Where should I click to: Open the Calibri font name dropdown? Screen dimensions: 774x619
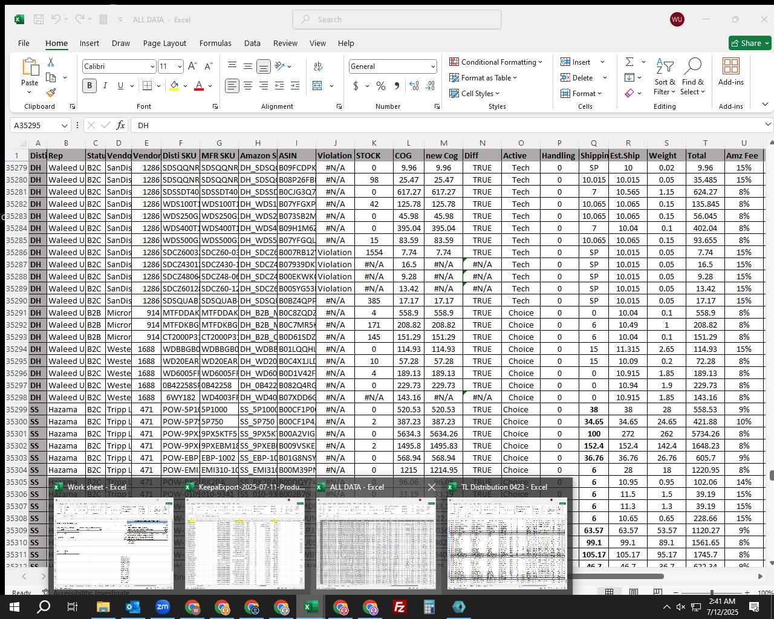pyautogui.click(x=152, y=66)
